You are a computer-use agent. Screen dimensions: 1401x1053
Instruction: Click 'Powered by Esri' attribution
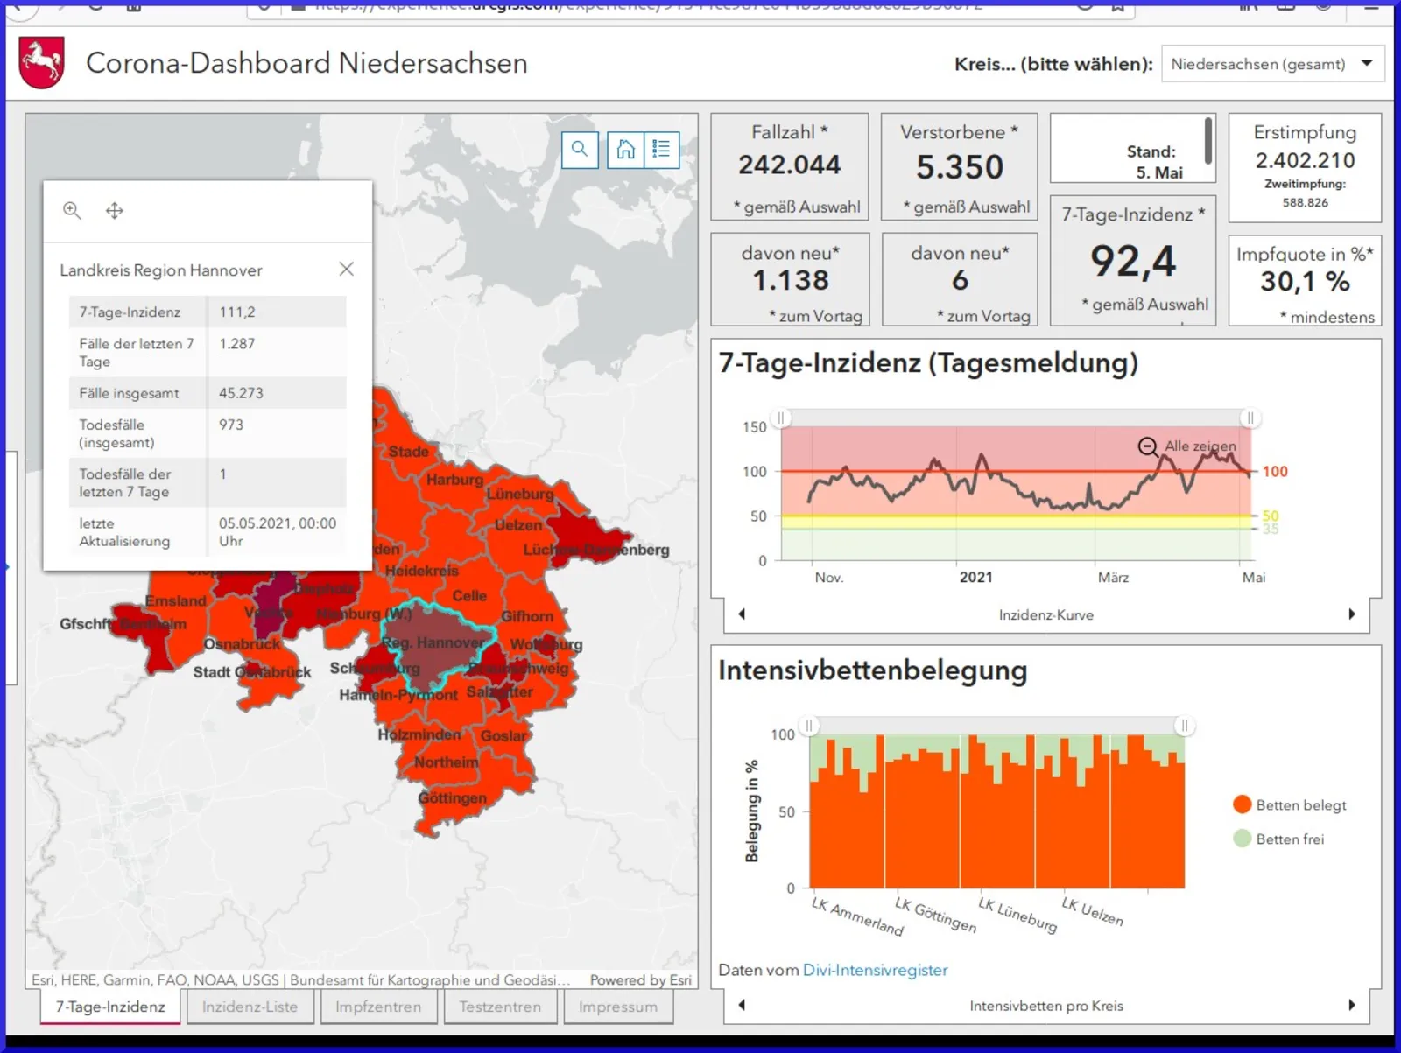(x=640, y=980)
